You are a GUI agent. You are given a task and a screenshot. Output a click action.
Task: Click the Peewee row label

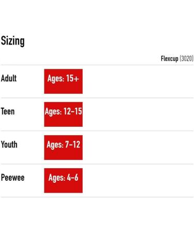click(x=12, y=178)
